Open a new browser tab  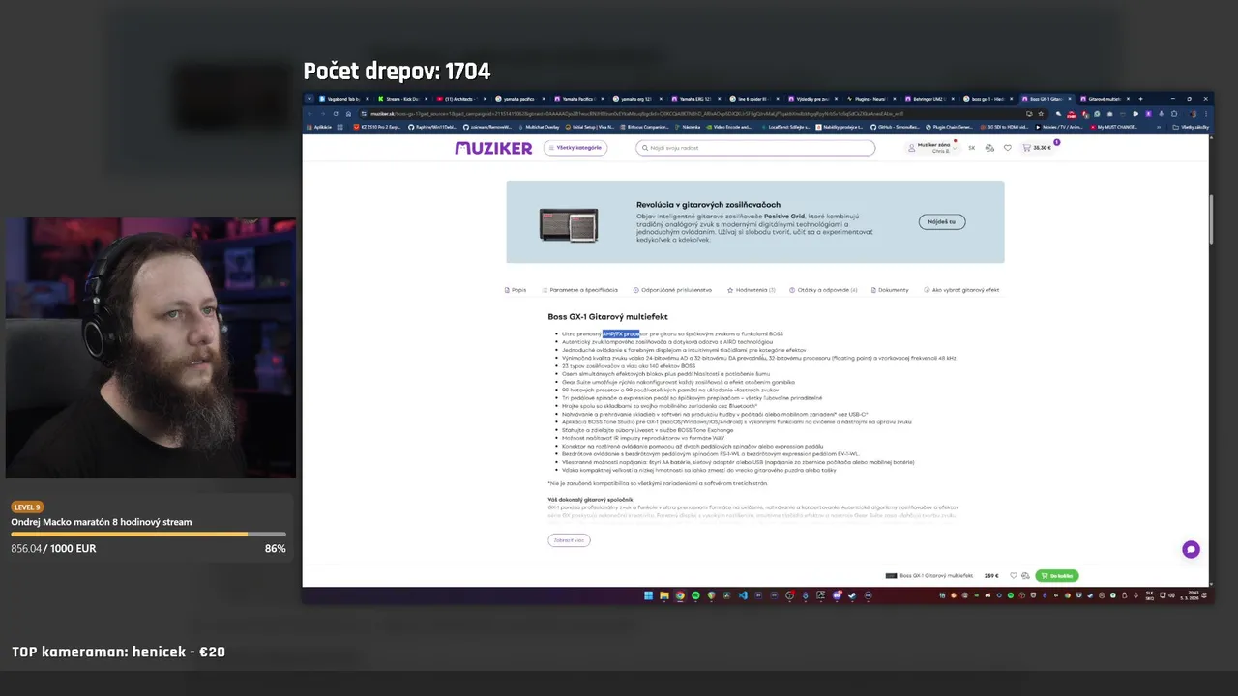click(x=1140, y=99)
